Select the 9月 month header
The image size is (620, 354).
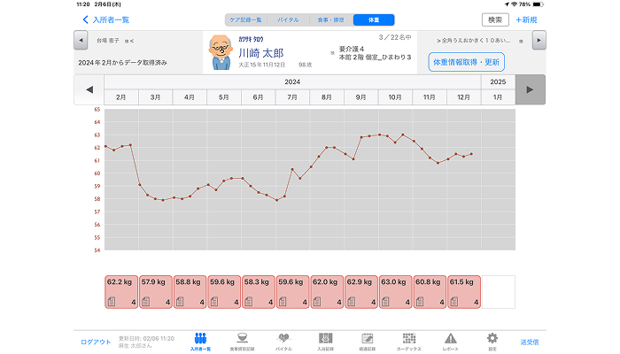361,97
